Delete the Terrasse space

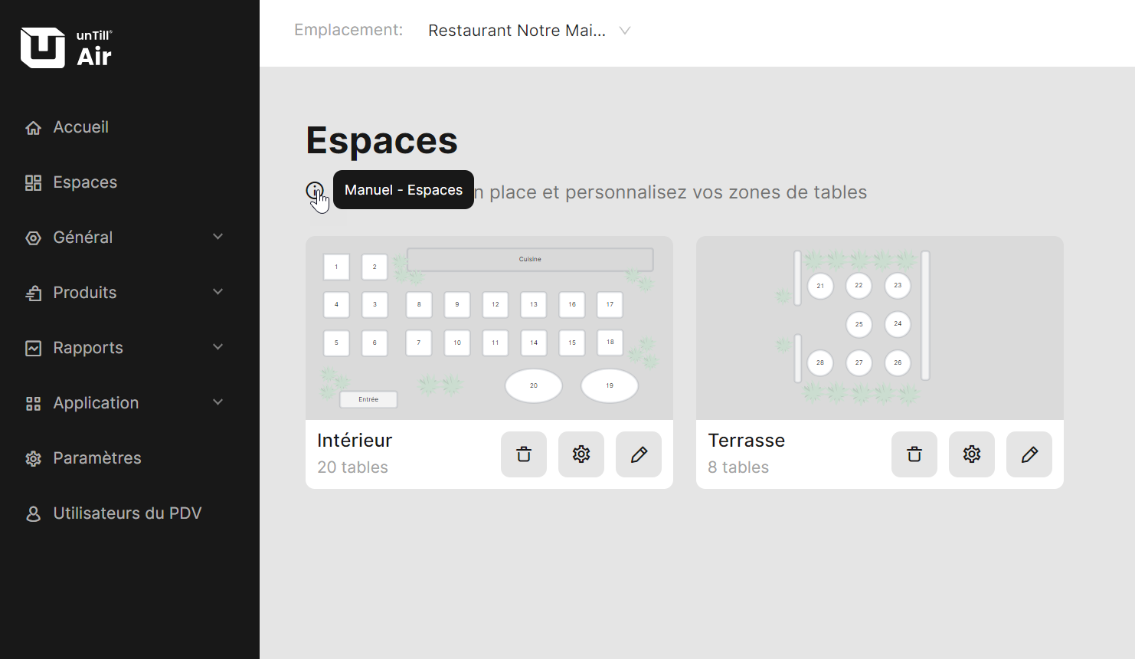(x=914, y=454)
